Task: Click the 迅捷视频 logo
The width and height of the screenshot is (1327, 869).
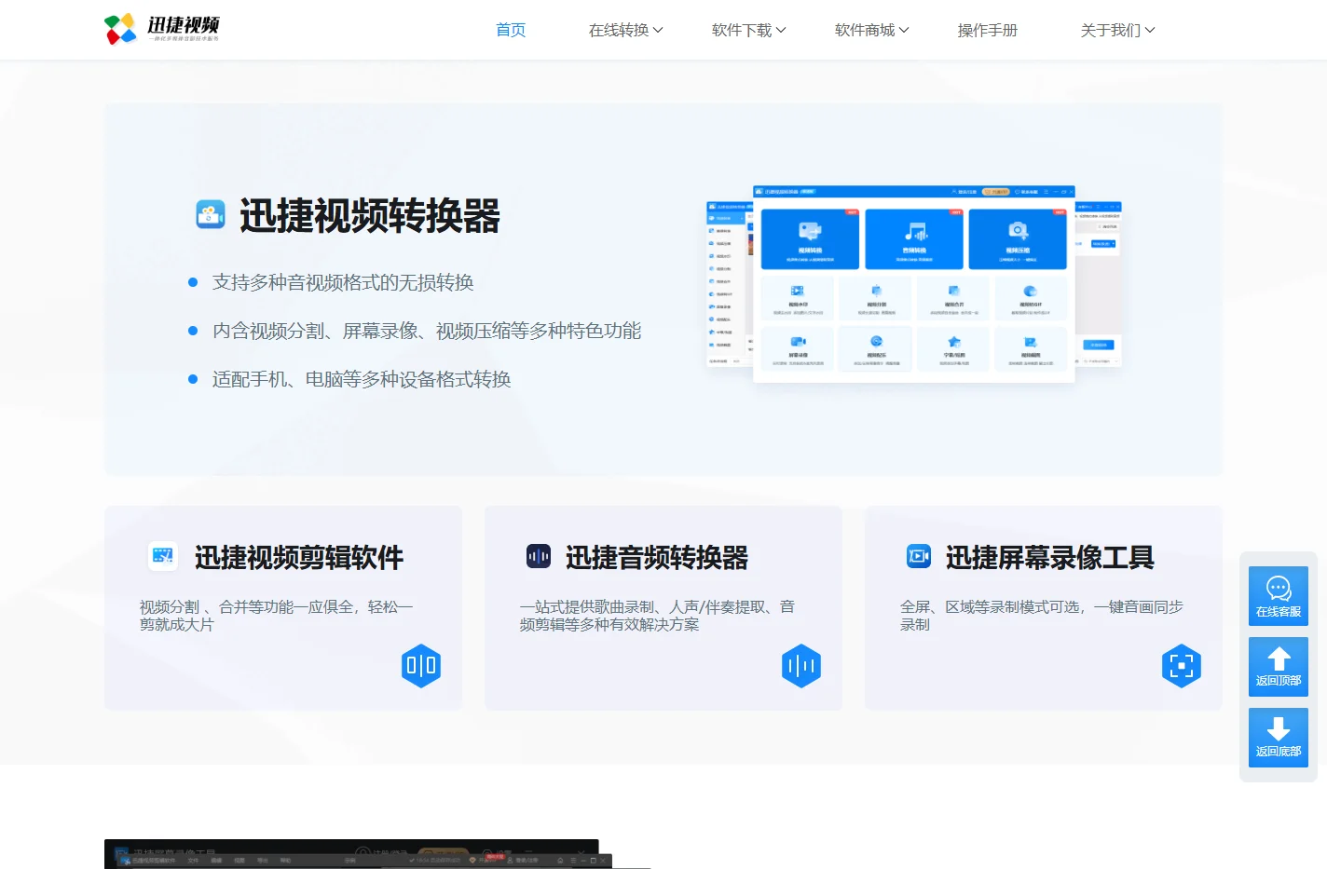Action: pos(162,29)
